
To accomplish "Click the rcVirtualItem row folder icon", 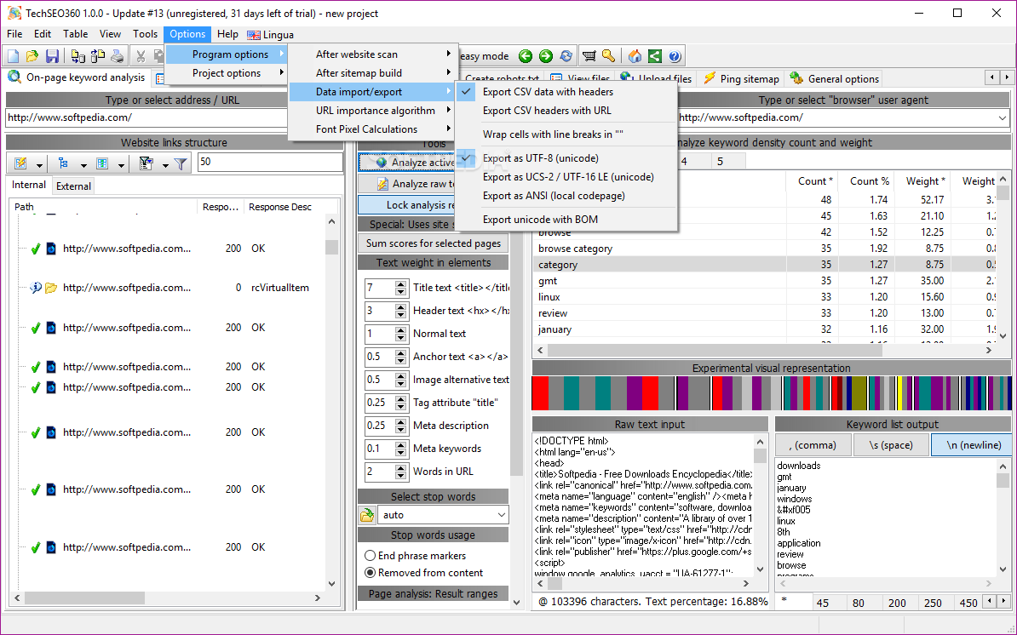I will [x=51, y=288].
